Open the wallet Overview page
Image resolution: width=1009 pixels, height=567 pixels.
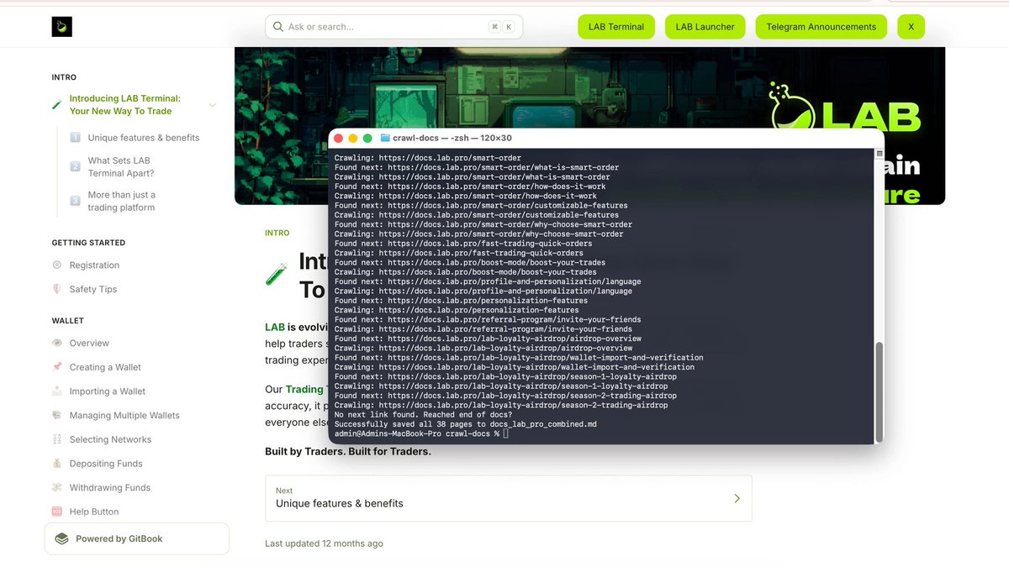click(x=89, y=343)
